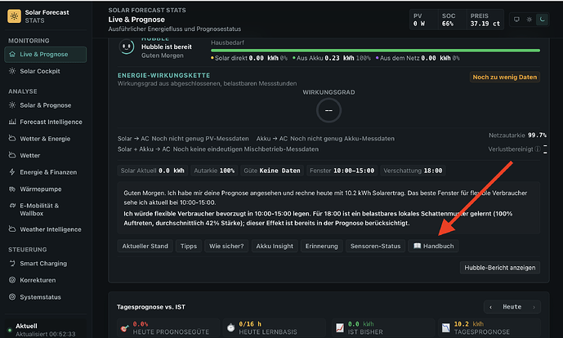
Task: Switch to dark moon theme
Action: point(543,20)
